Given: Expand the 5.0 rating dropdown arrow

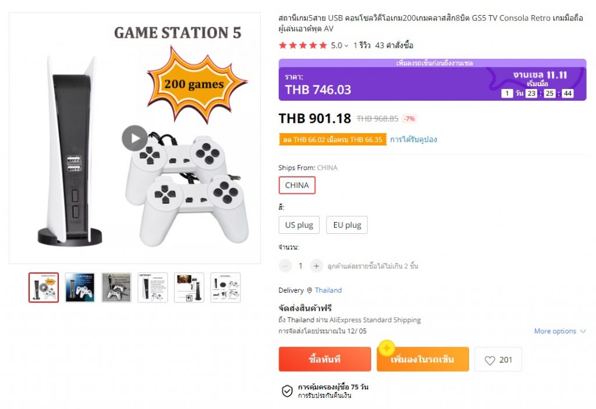Looking at the screenshot, I should [x=346, y=46].
